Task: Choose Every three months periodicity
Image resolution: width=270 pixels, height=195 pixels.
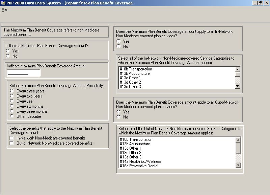Action: tap(12, 111)
